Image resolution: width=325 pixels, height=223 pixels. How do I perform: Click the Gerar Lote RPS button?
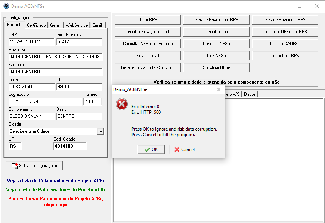pos(285,56)
